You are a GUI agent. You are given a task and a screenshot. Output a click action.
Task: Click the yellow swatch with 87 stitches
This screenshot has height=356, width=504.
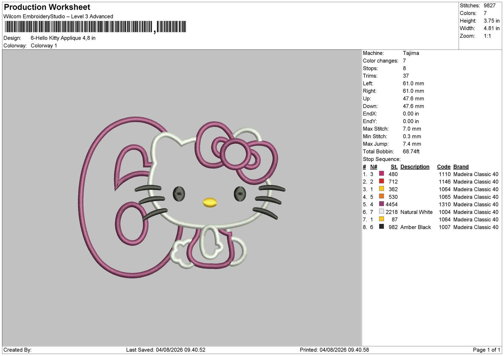click(x=381, y=219)
